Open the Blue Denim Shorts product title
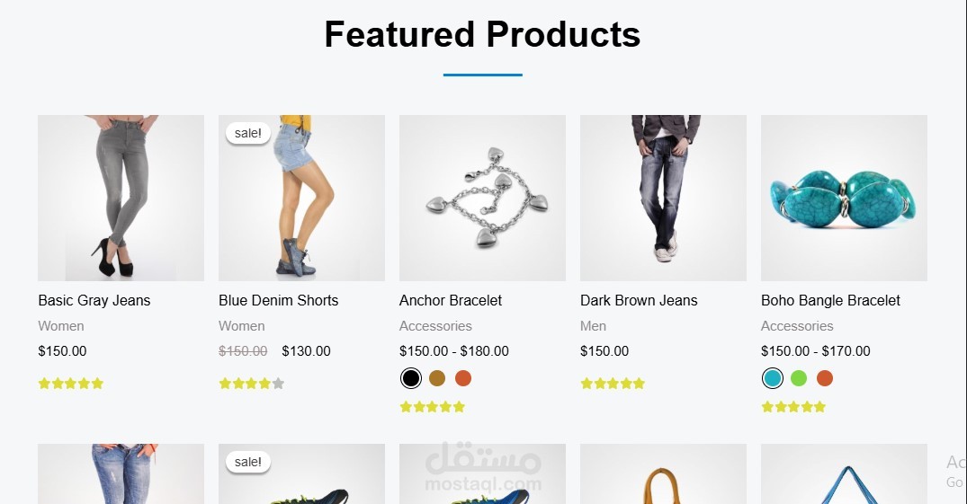Viewport: 967px width, 504px height. click(279, 301)
